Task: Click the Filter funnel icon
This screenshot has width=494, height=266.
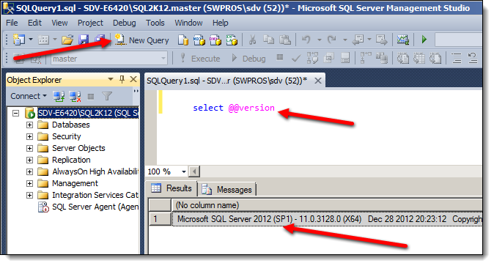Action: click(107, 96)
